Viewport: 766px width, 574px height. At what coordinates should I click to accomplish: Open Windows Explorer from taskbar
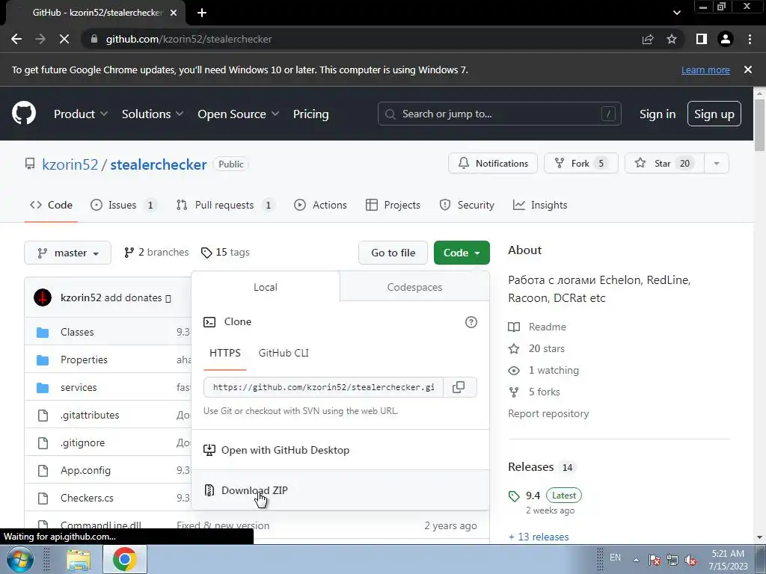click(x=79, y=560)
